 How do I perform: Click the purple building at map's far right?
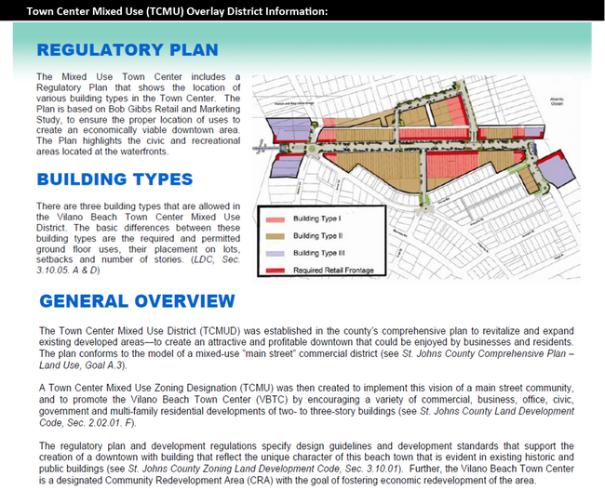(x=555, y=172)
